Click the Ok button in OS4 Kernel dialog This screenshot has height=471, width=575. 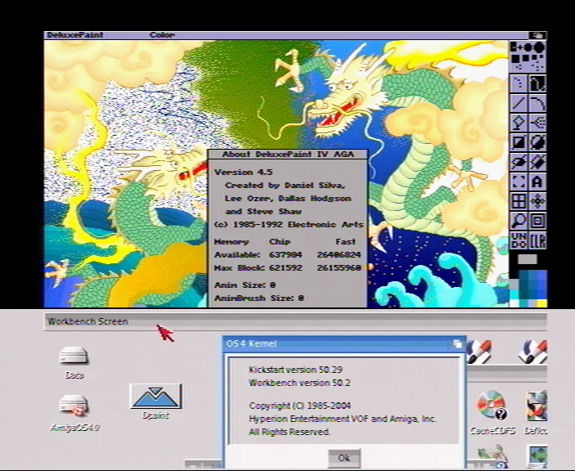[x=344, y=458]
